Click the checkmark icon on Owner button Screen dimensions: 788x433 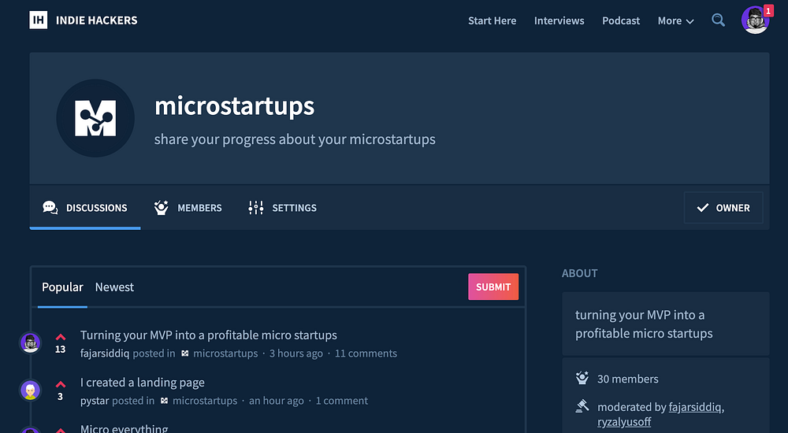(703, 208)
